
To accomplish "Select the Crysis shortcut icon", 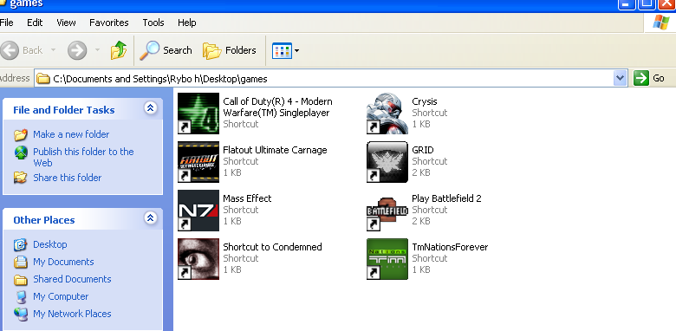I will coord(387,114).
